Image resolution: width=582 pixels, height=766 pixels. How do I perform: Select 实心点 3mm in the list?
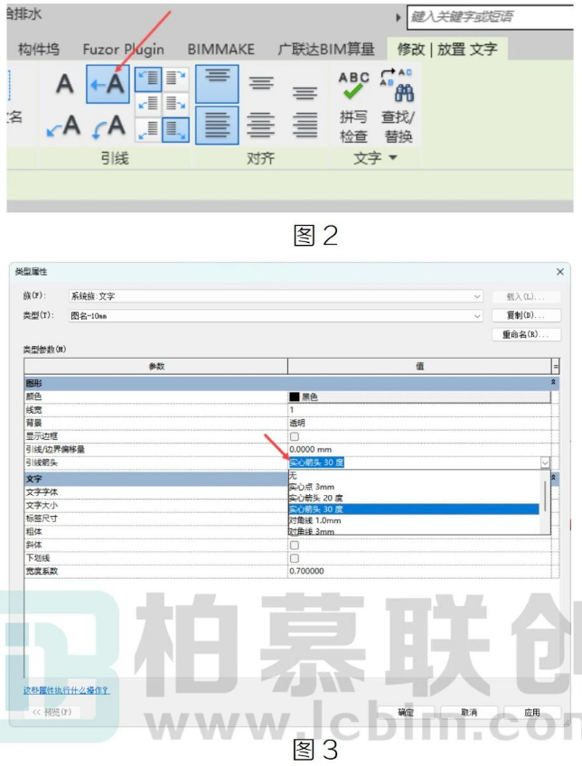click(415, 487)
